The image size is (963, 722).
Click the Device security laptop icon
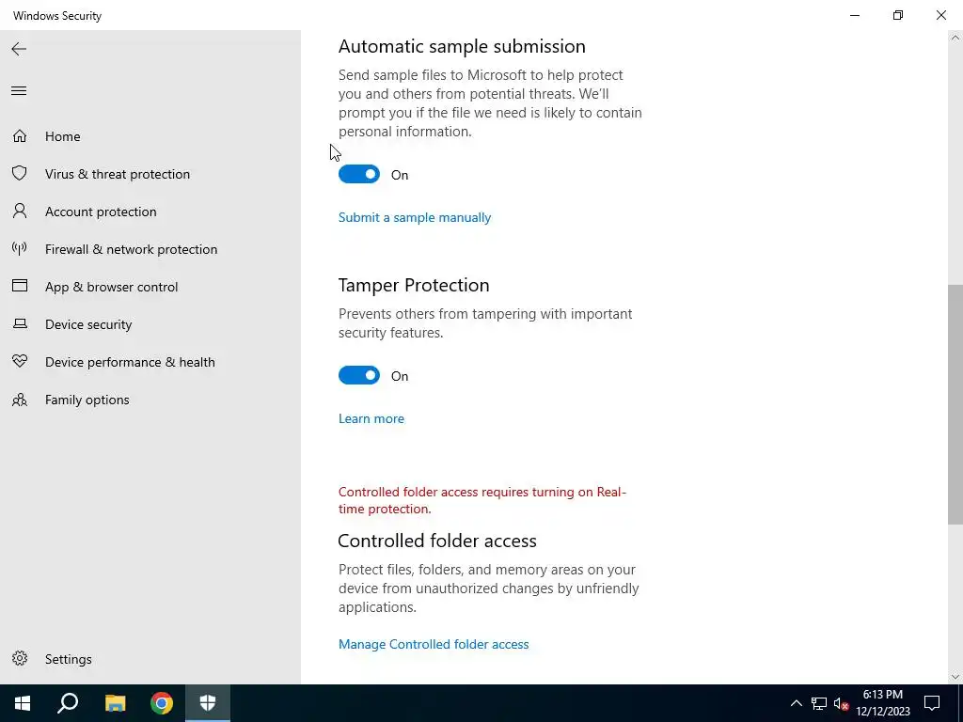[20, 323]
